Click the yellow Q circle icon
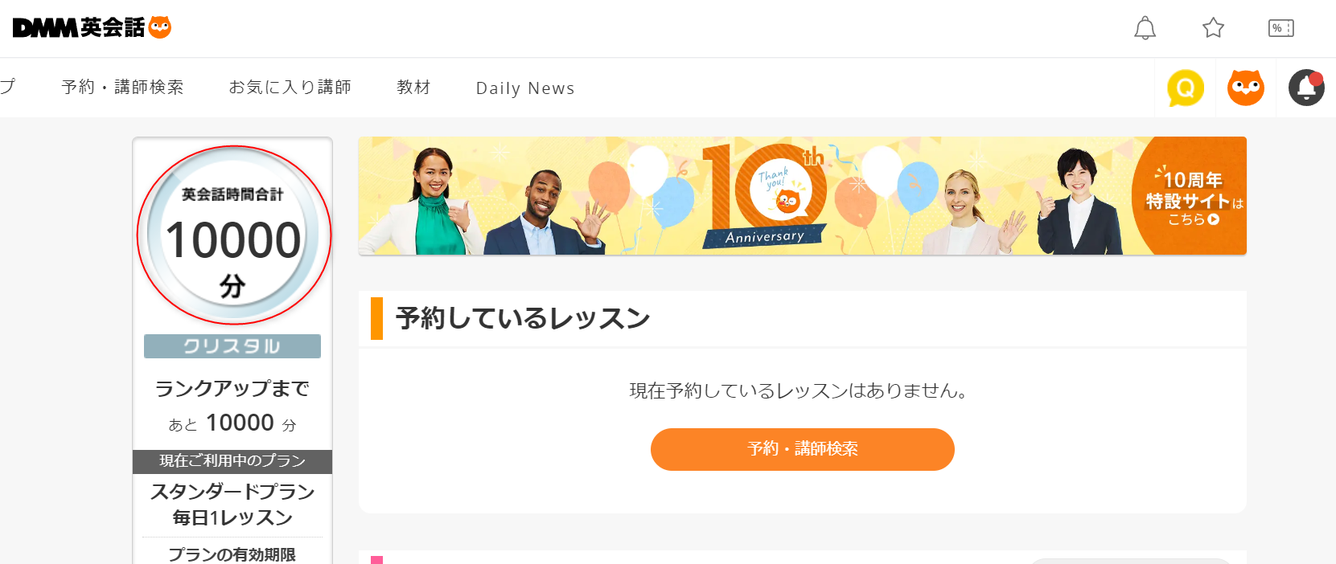This screenshot has height=564, width=1336. click(x=1186, y=88)
